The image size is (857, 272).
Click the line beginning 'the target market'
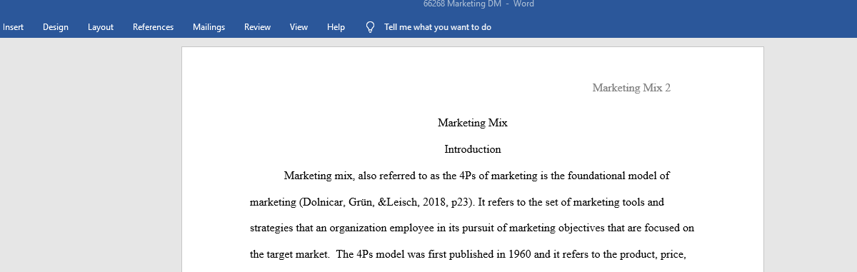tap(468, 255)
